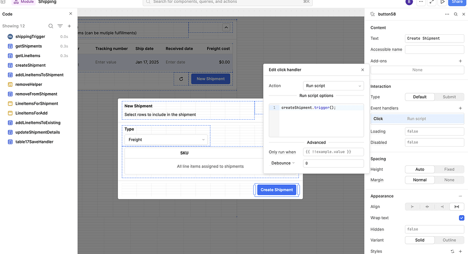
Task: Open header three-dots menu
Action: 421,2
